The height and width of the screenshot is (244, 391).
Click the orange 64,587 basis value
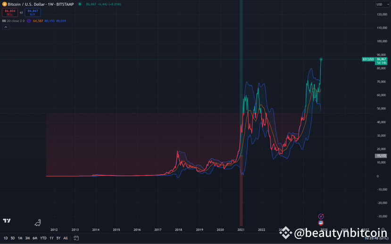point(38,21)
